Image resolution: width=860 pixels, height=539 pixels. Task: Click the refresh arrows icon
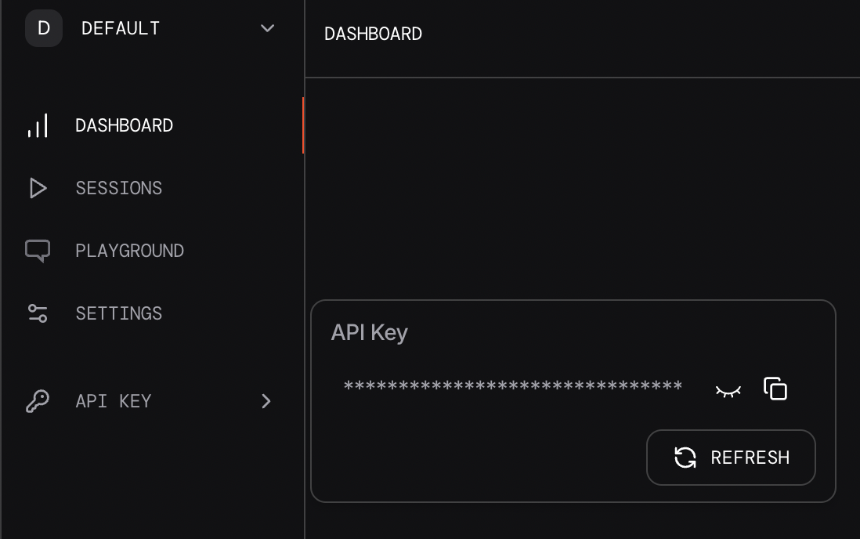(685, 458)
